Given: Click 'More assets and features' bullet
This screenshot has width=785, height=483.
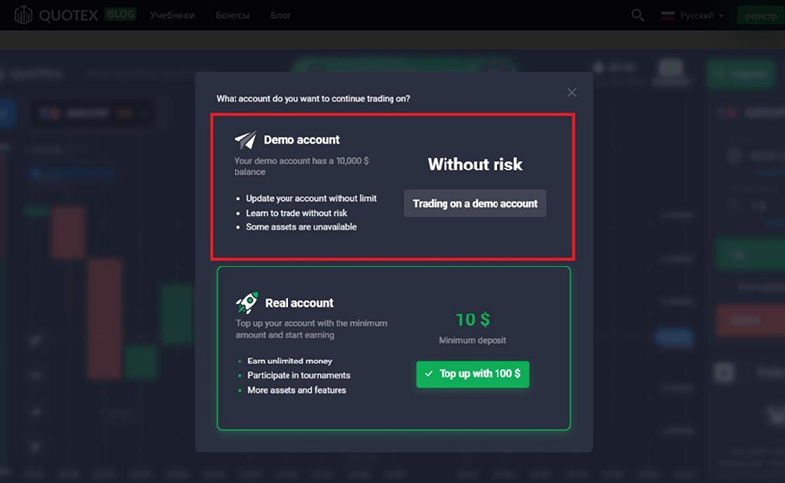Looking at the screenshot, I should click(297, 390).
